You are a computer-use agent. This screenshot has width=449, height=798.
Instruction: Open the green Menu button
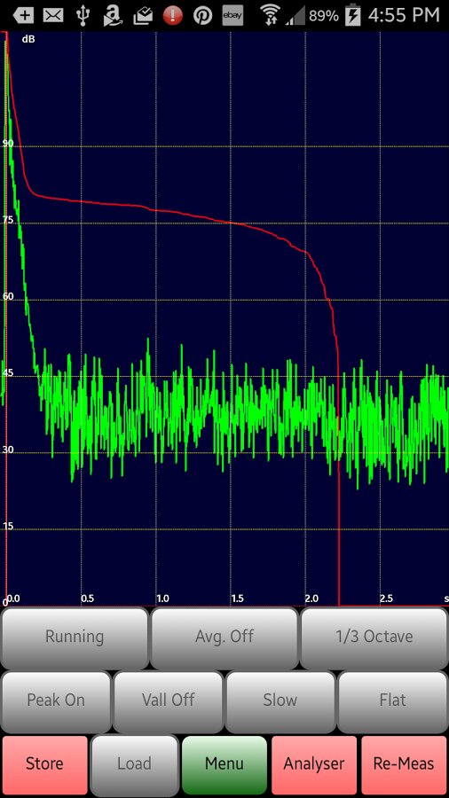tap(224, 764)
